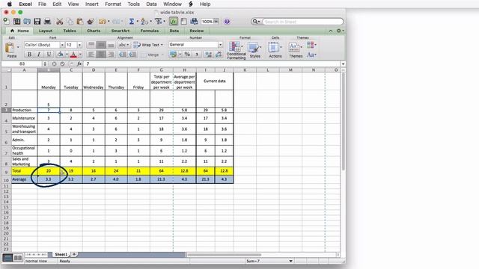Screen dimensions: 479x269
Task: Apply Italic formatting
Action: tap(39, 55)
